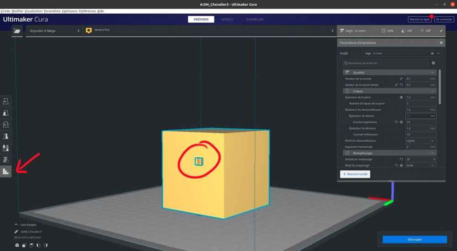Open Motif du dessus/dessous dropdown

tap(420, 140)
